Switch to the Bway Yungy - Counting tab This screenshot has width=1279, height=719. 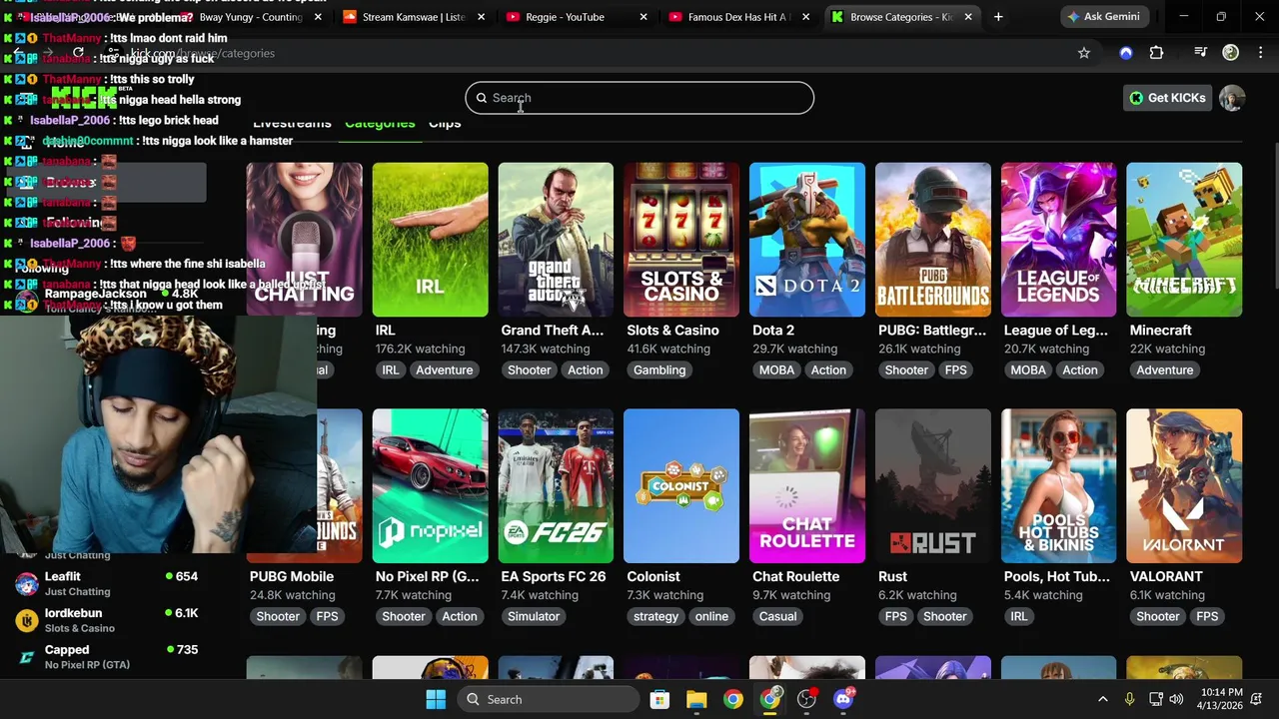pos(250,17)
